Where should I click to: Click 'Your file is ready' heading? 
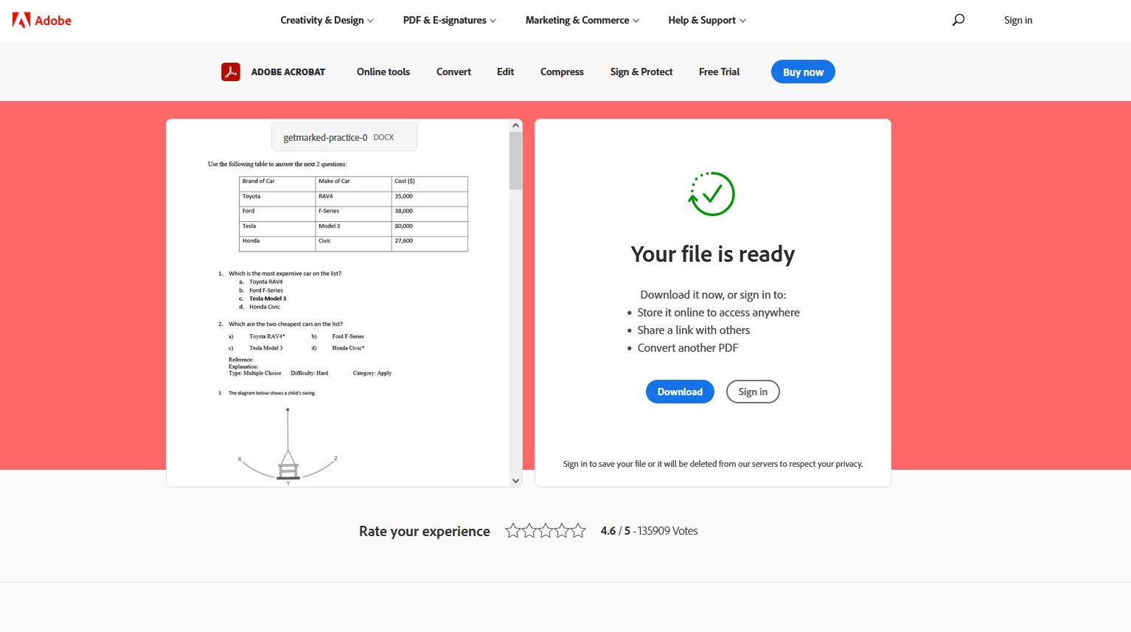coord(713,254)
